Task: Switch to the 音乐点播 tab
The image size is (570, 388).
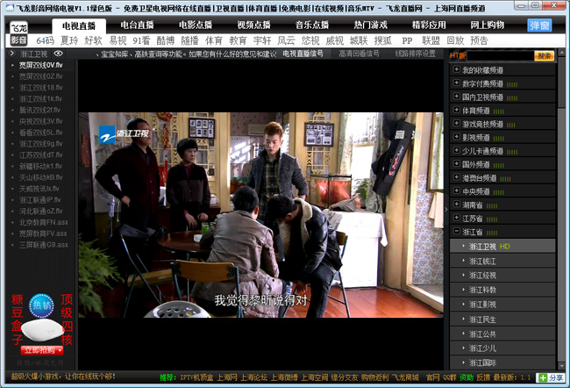Action: [312, 25]
